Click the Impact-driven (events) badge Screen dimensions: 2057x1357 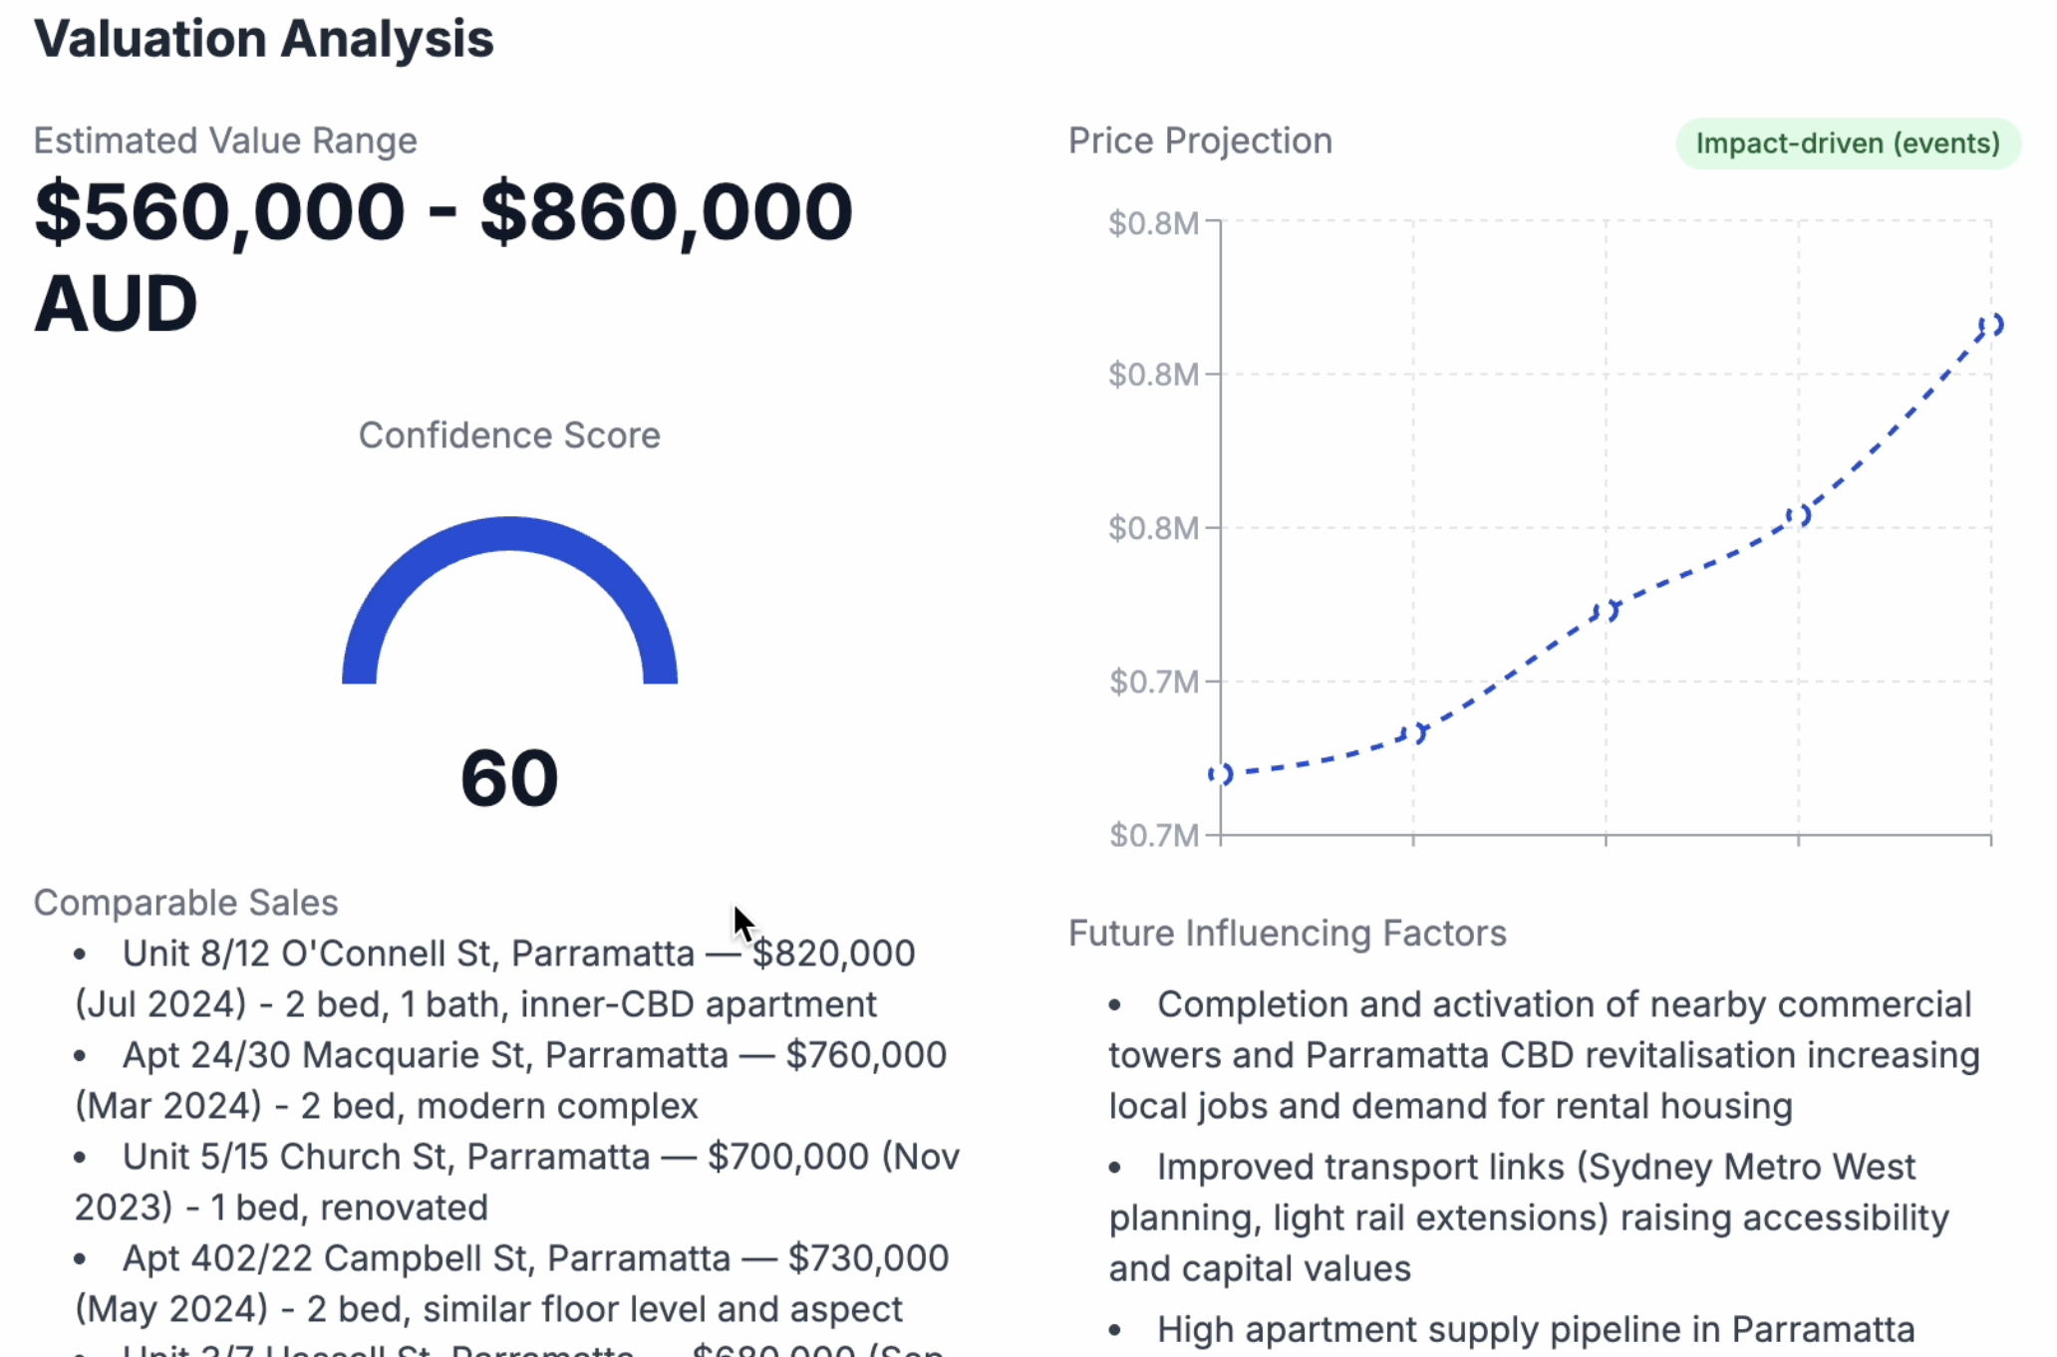(x=1848, y=143)
